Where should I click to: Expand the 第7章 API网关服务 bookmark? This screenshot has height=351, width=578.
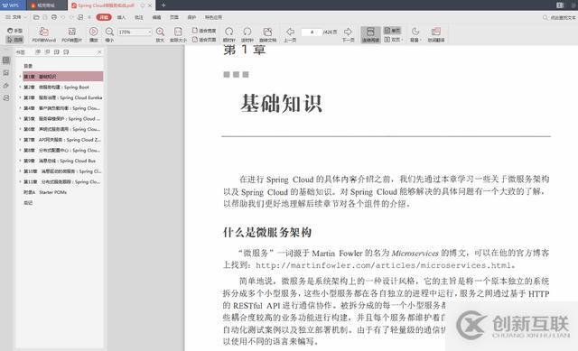20,140
